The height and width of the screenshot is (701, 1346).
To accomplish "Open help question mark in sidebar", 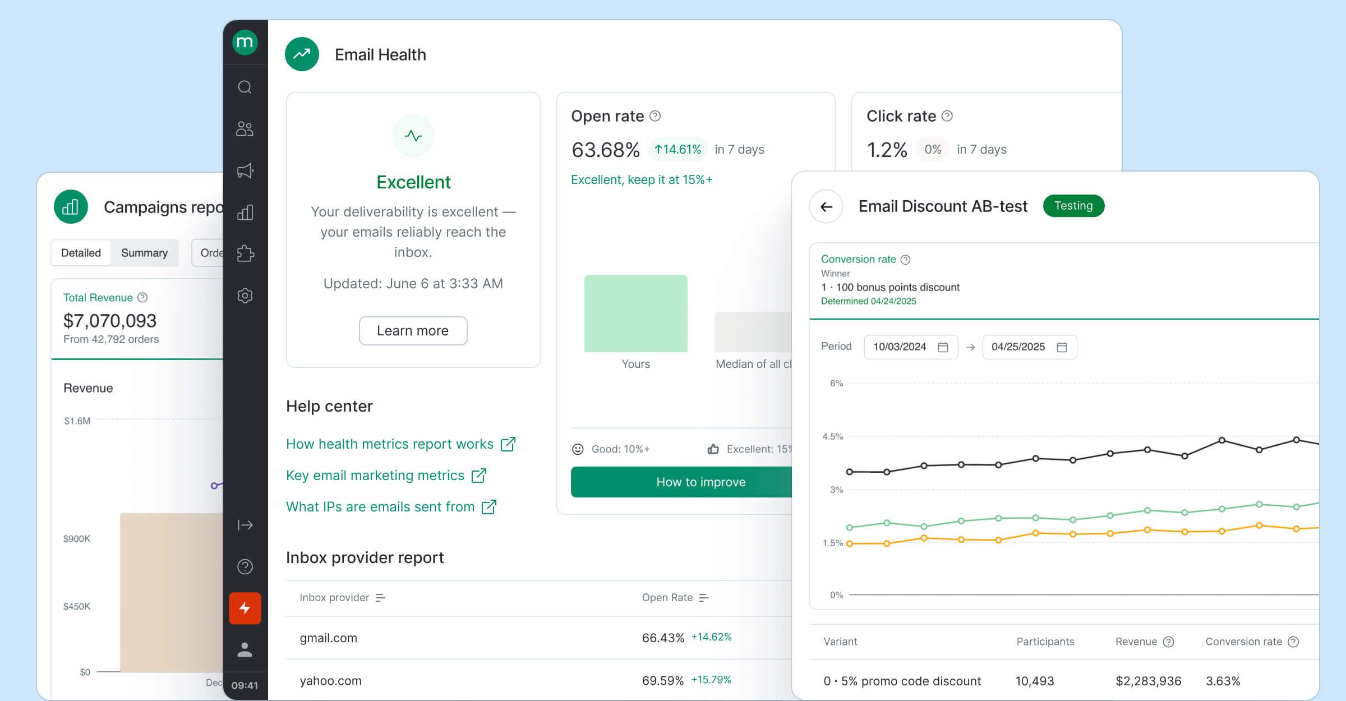I will 245,566.
